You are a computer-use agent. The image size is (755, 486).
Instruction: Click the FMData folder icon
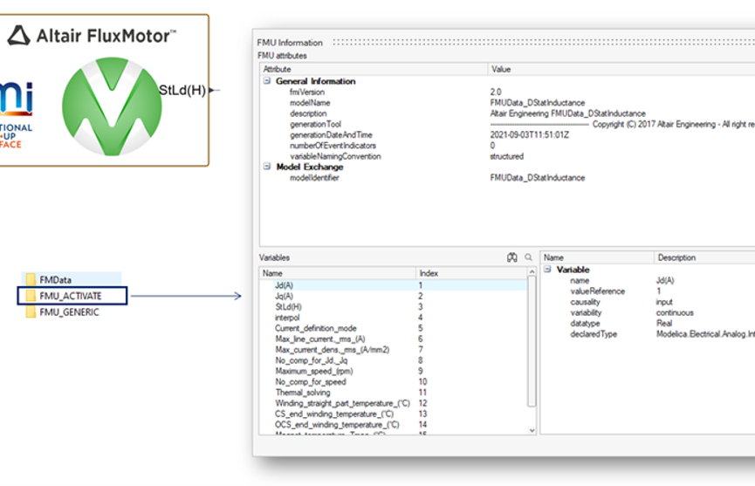coord(31,279)
